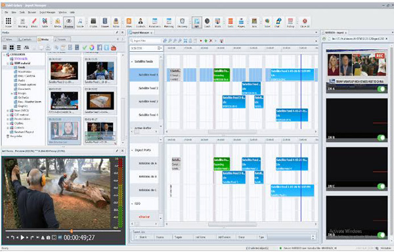394x252 pixels.
Task: Open the date picker dropdown in the Ingest Manager
Action: pos(160,48)
